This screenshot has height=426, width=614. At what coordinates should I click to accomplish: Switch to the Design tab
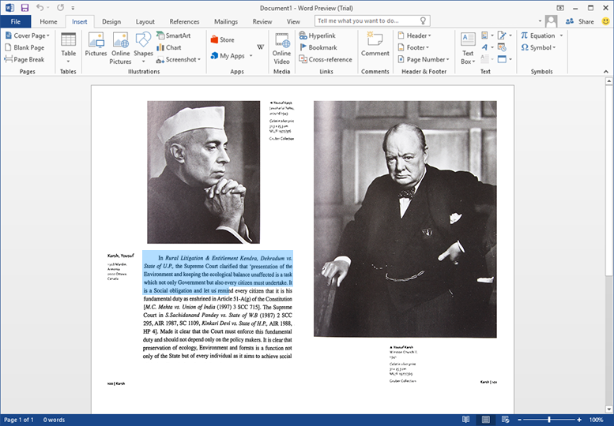(x=111, y=22)
